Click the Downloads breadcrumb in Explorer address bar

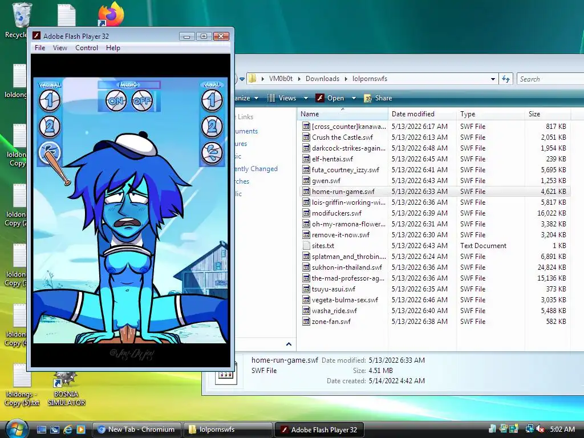322,79
